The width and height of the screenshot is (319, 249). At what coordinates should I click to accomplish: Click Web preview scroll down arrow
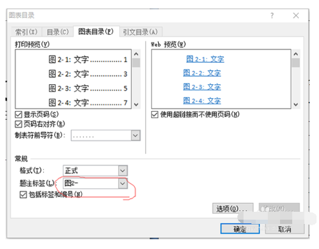coord(296,104)
